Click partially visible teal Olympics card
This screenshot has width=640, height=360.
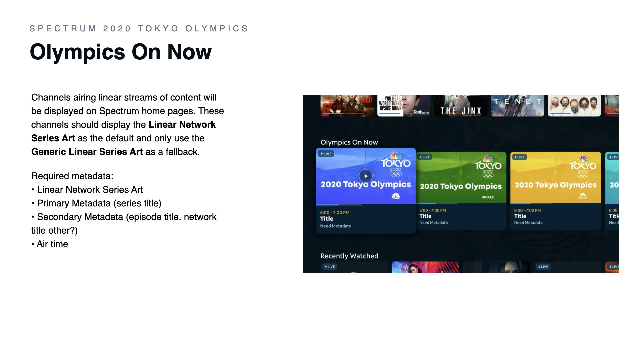point(613,180)
